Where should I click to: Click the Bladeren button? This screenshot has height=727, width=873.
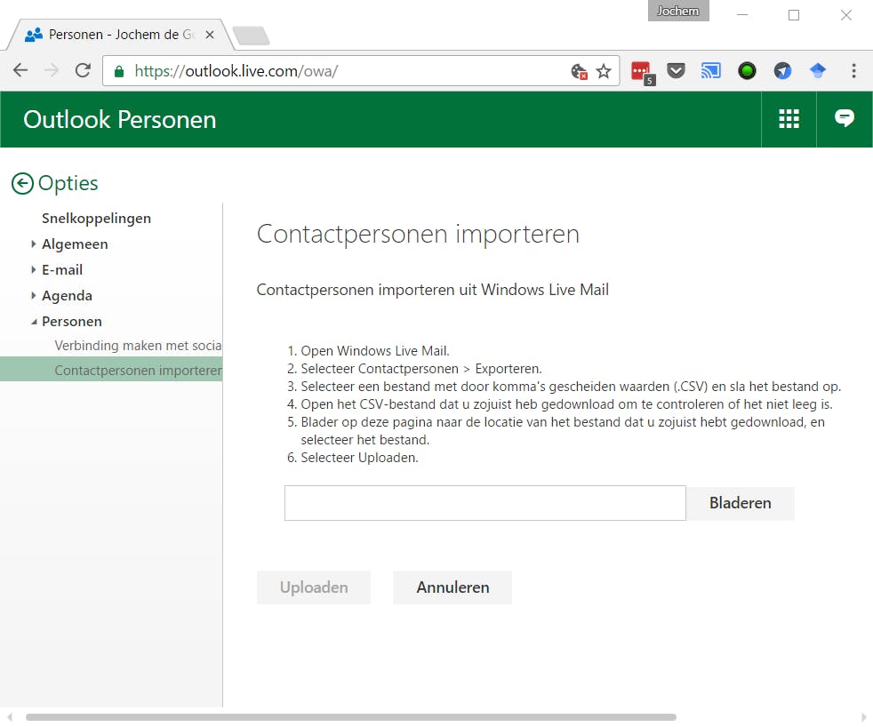point(740,503)
